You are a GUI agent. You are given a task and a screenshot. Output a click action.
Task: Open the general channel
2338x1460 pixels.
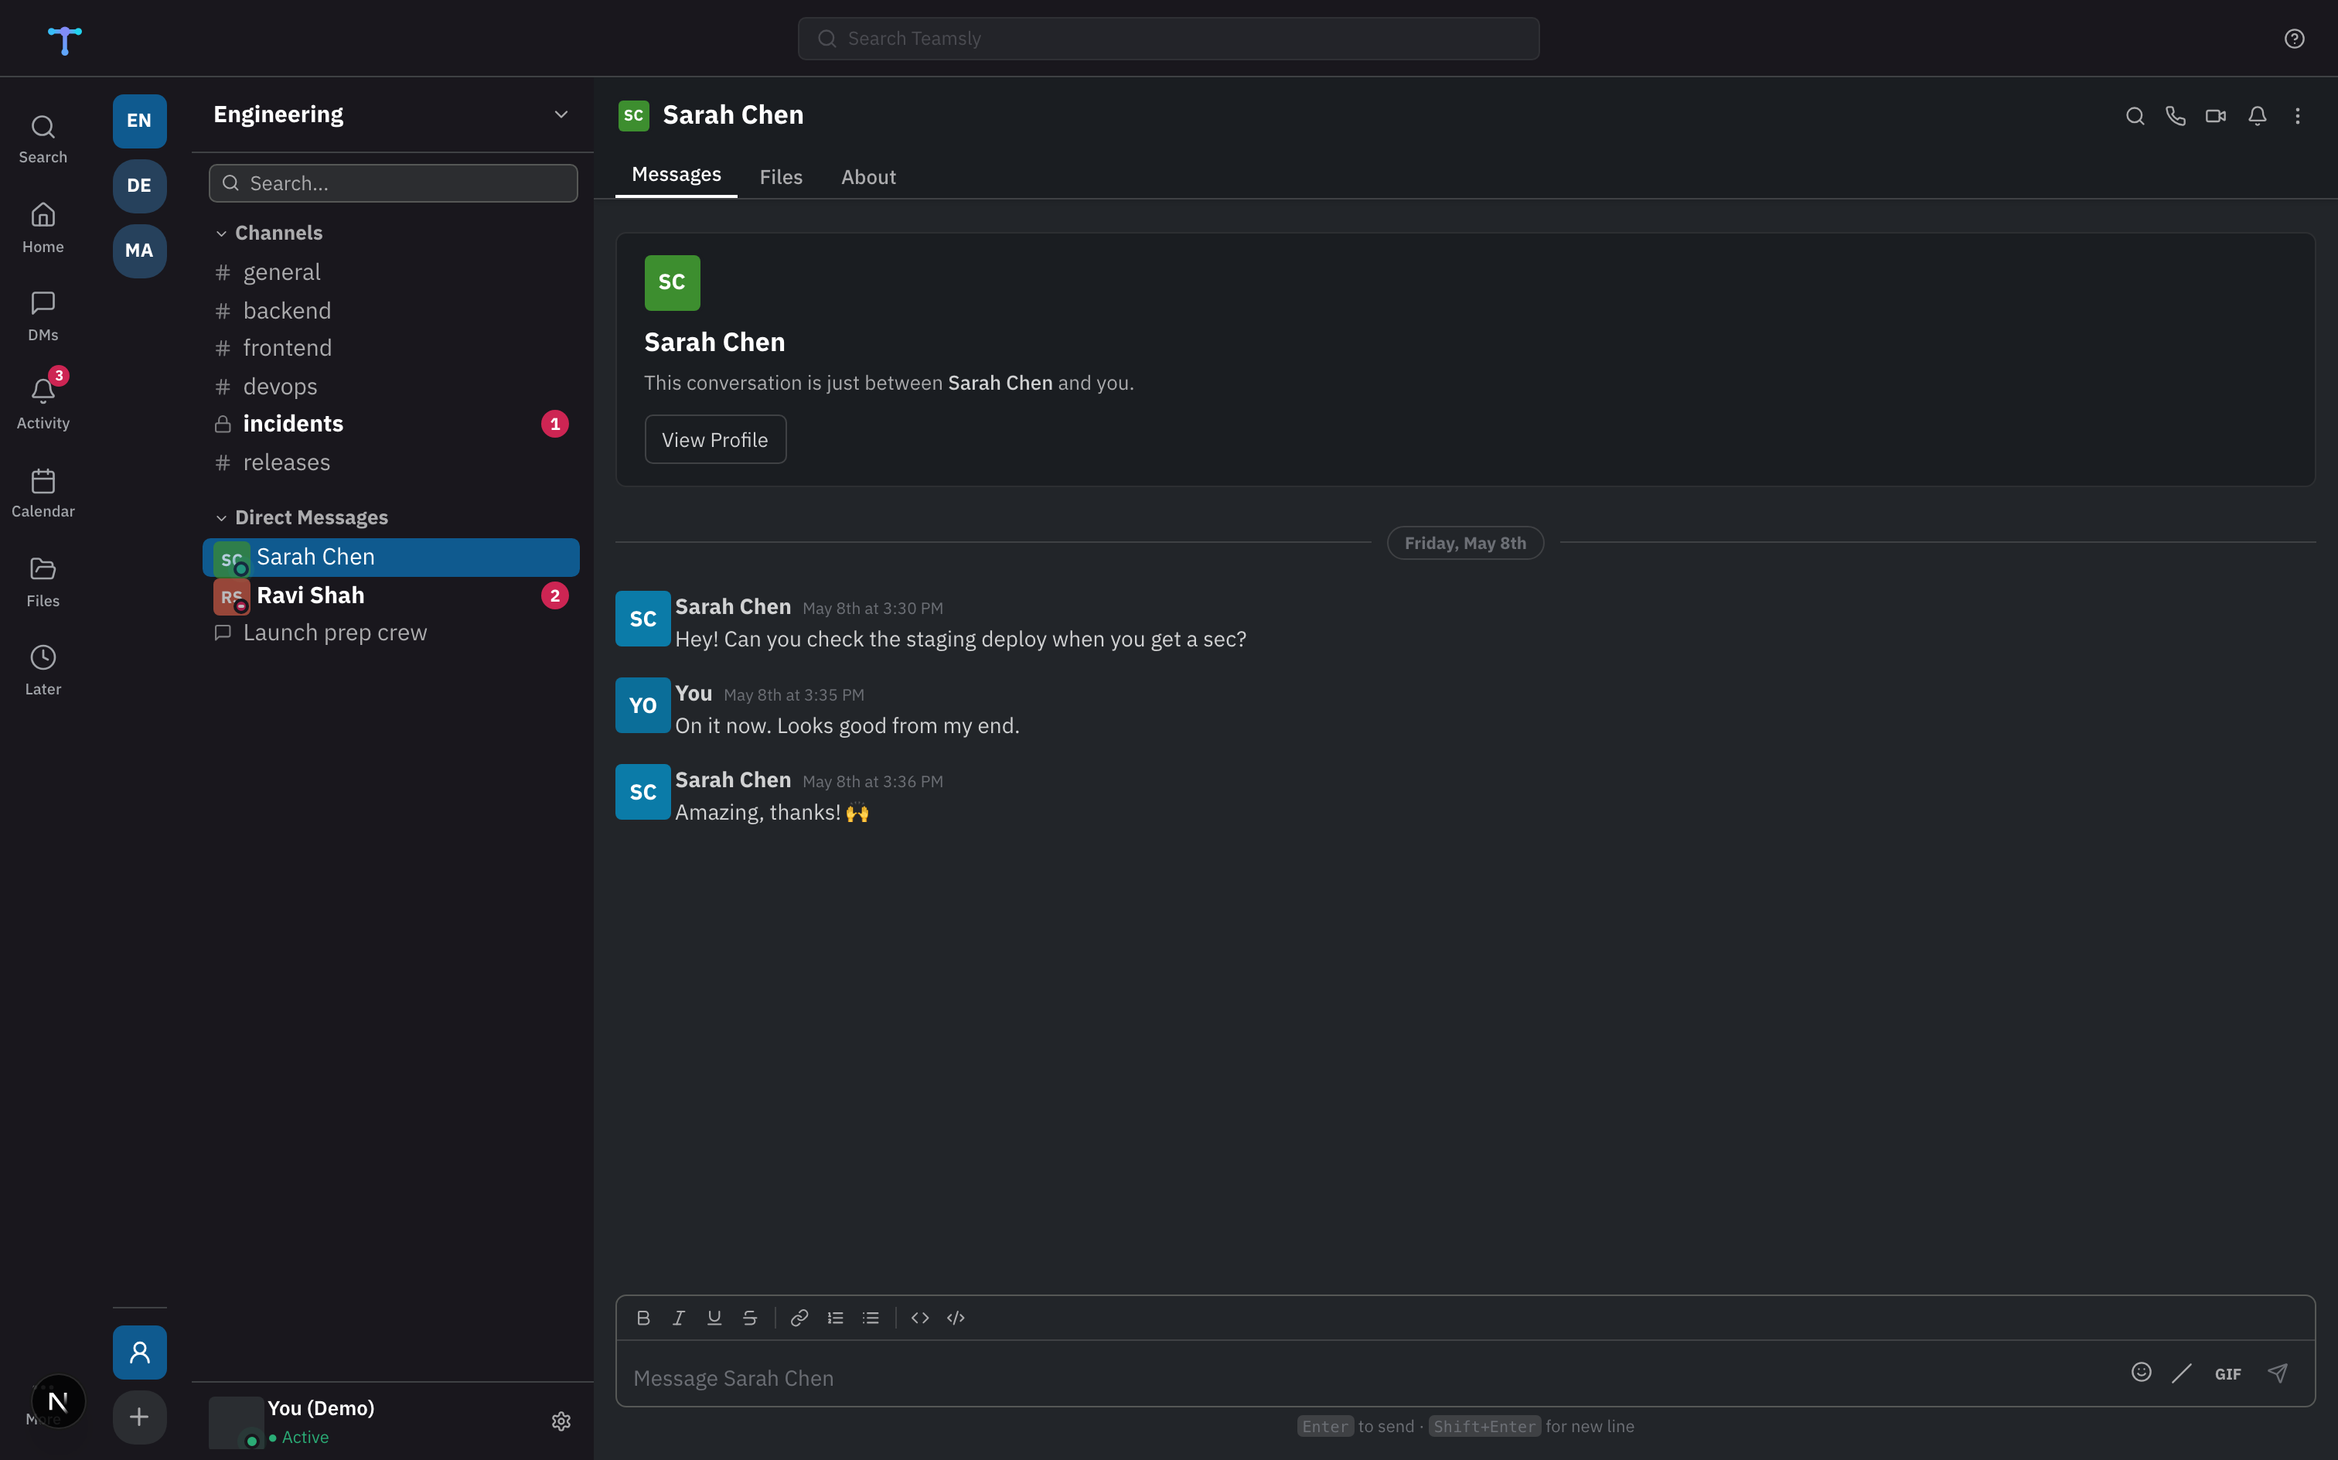pyautogui.click(x=391, y=272)
